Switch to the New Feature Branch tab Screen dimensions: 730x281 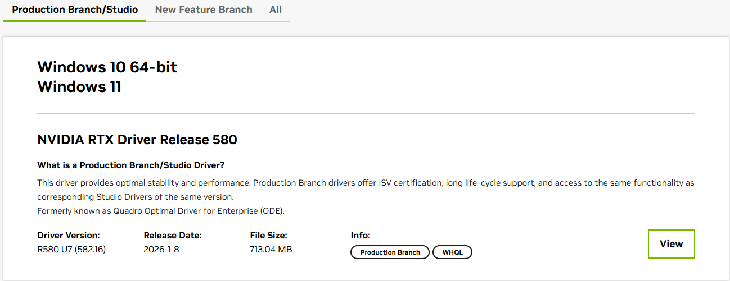tap(204, 10)
